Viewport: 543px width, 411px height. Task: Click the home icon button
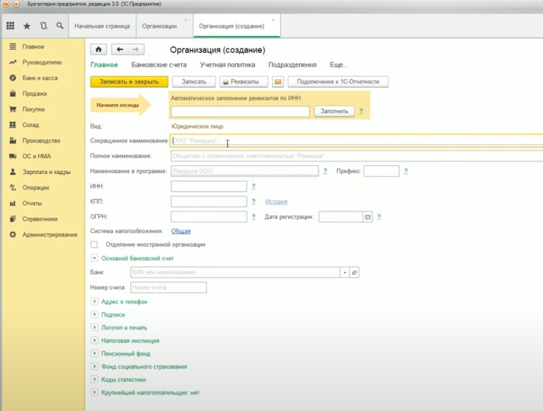pyautogui.click(x=99, y=50)
